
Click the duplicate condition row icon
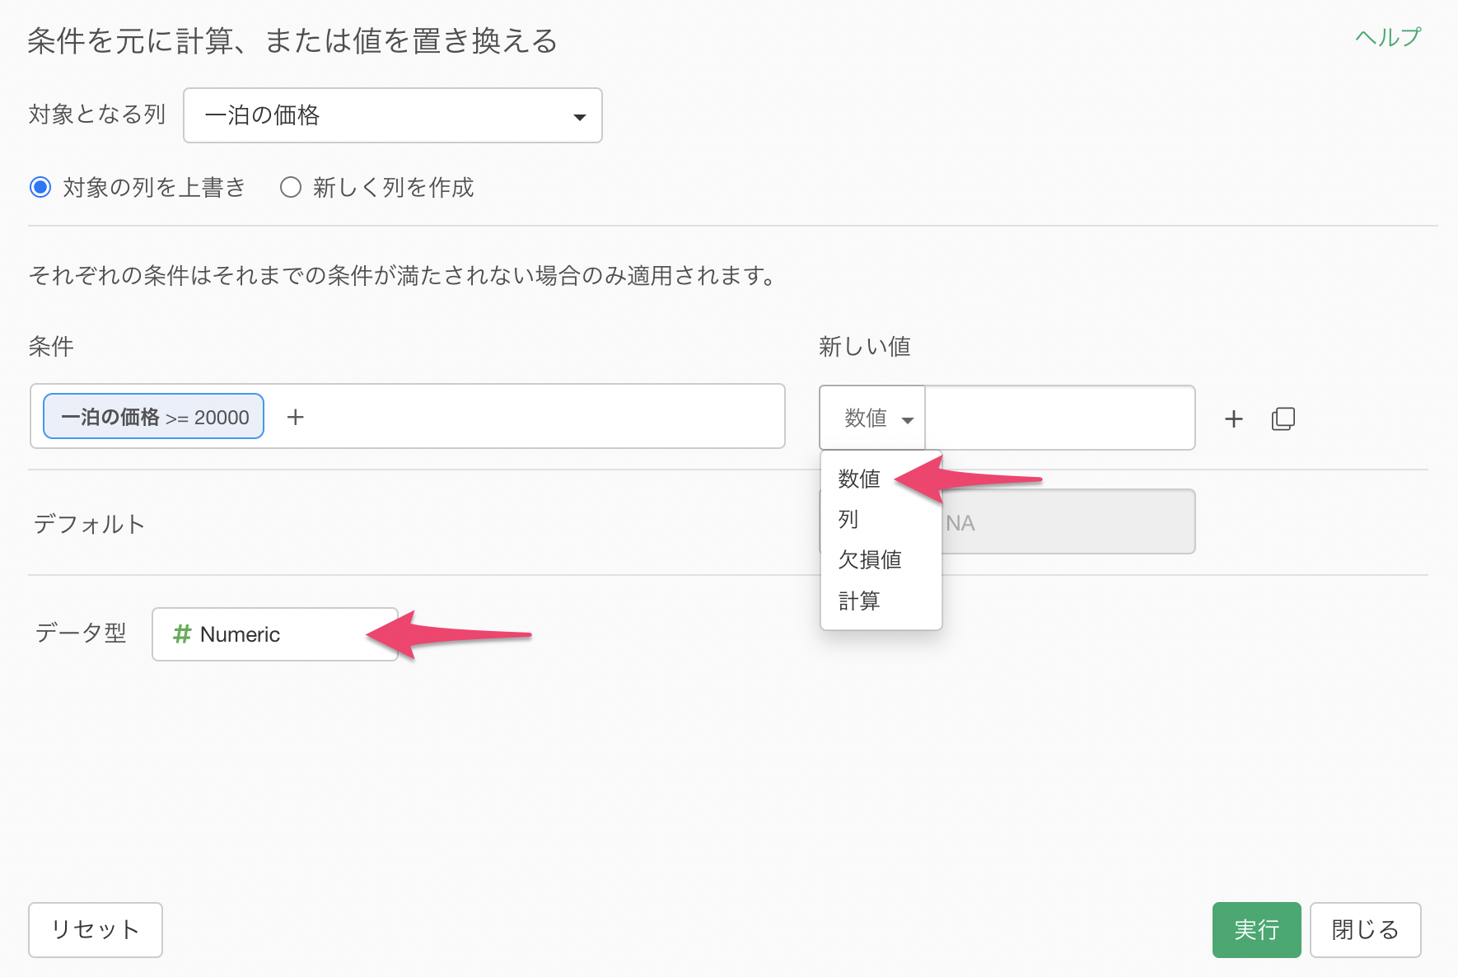(x=1283, y=418)
